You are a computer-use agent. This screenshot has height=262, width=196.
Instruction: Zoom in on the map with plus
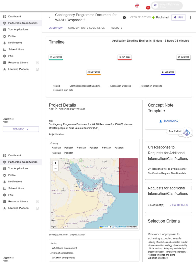pos(56,163)
